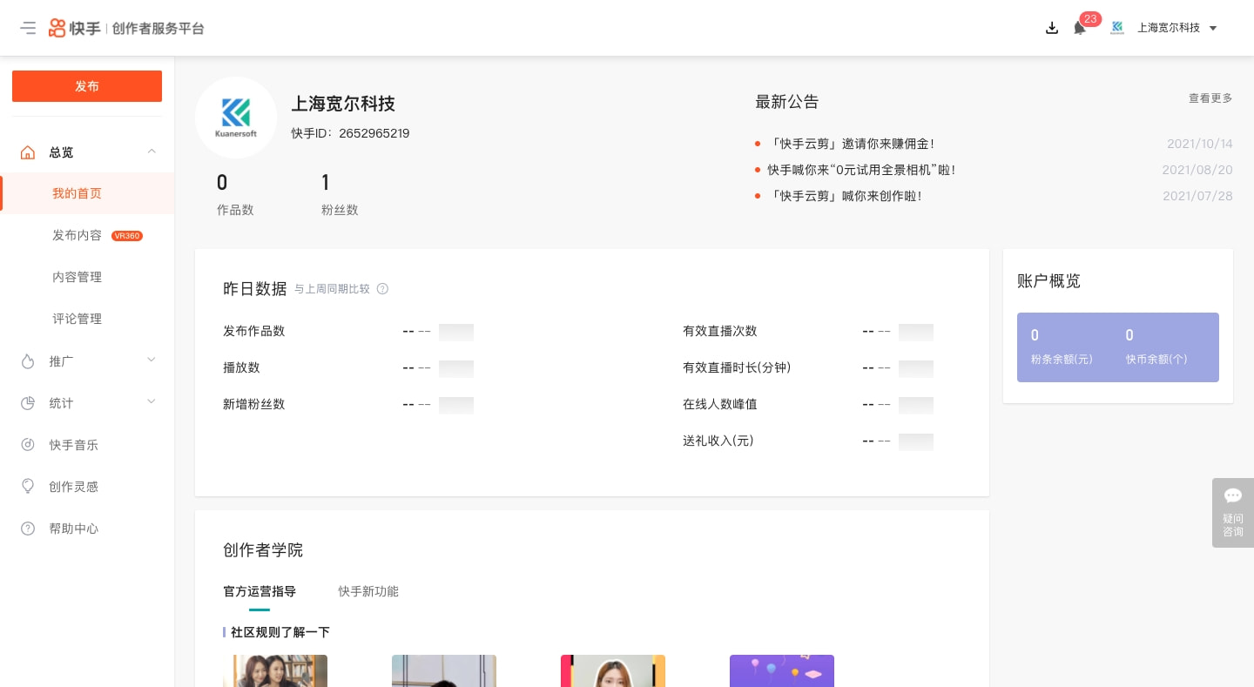The width and height of the screenshot is (1254, 687).
Task: Click the 帮助中心 question icon
Action: 28,529
